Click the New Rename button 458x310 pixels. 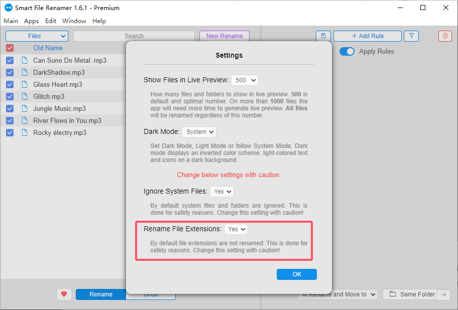224,36
